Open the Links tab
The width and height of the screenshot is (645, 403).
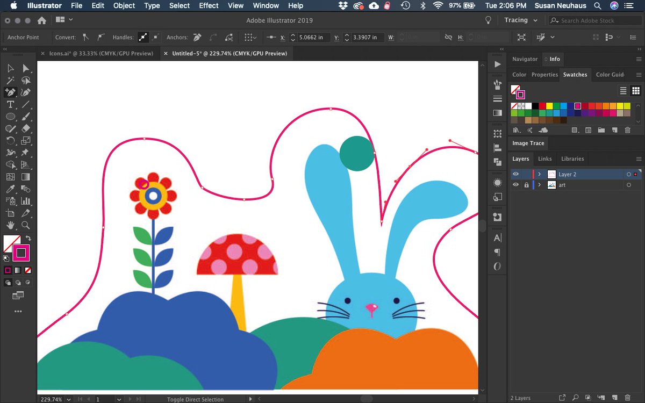pyautogui.click(x=545, y=159)
